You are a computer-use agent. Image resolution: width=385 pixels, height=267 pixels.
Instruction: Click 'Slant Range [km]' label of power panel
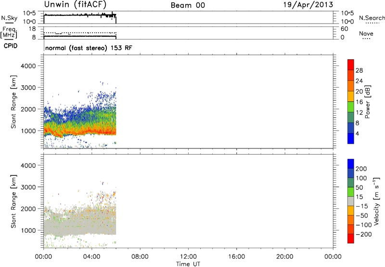pyautogui.click(x=13, y=102)
